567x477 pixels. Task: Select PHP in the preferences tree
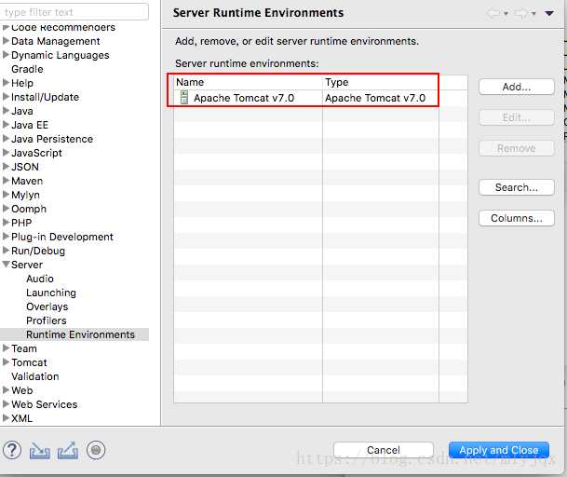pos(21,223)
